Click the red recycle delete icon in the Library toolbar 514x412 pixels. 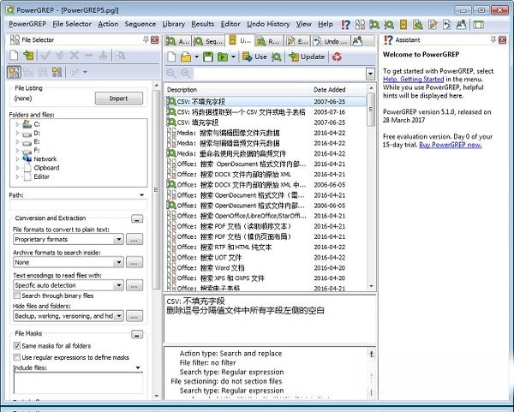click(337, 57)
